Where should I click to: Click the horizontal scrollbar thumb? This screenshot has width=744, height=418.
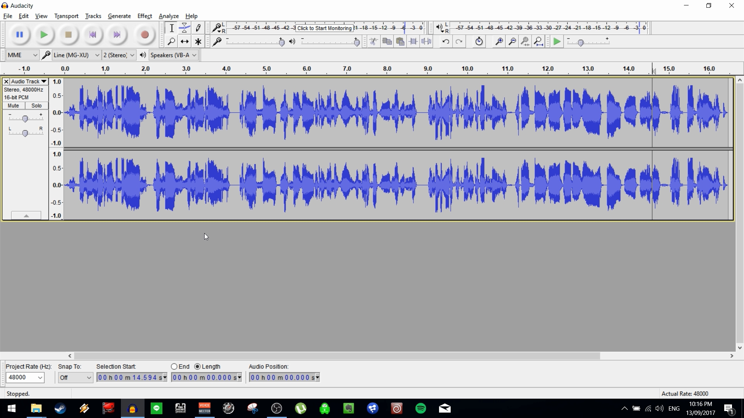[x=337, y=356]
